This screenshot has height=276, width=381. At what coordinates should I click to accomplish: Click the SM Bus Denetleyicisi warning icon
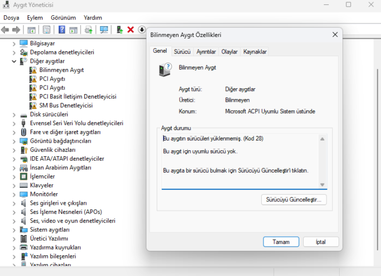pos(33,106)
